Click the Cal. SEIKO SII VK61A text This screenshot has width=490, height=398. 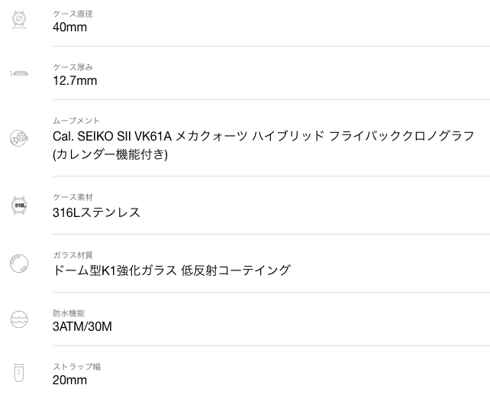pos(112,136)
